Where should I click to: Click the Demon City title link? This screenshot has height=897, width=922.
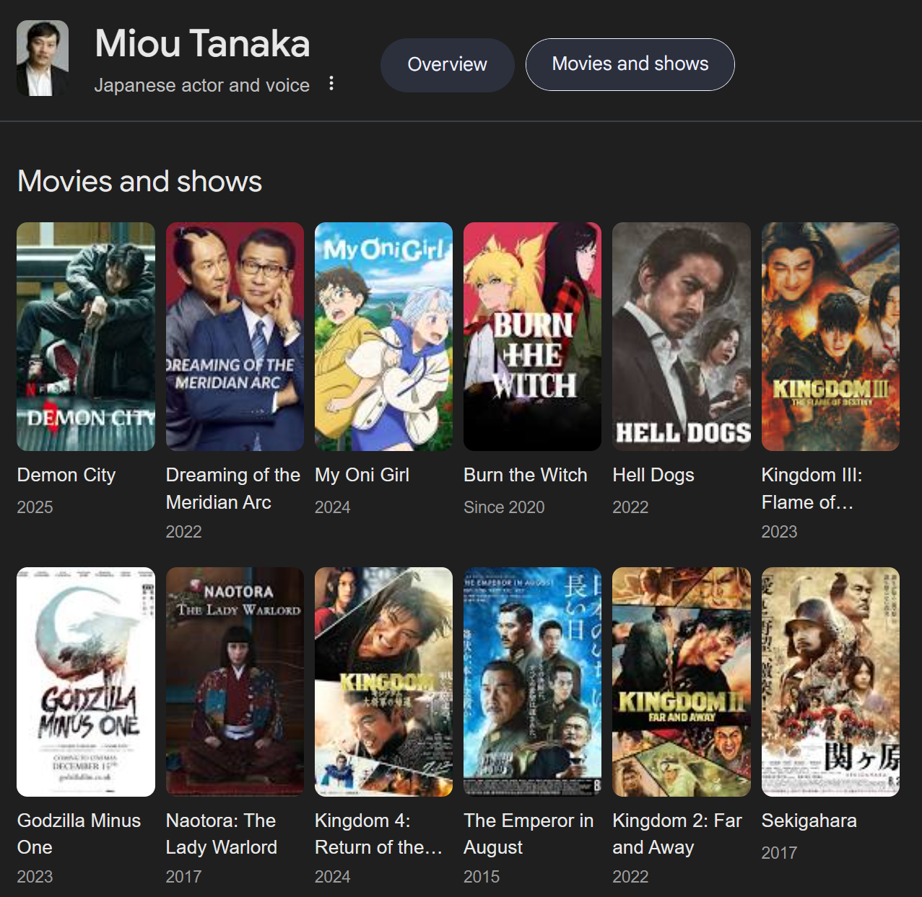(66, 476)
